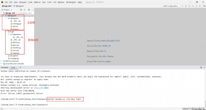206x110 pixels.
Task: Open the File menu
Action: pyautogui.click(x=6, y=2)
